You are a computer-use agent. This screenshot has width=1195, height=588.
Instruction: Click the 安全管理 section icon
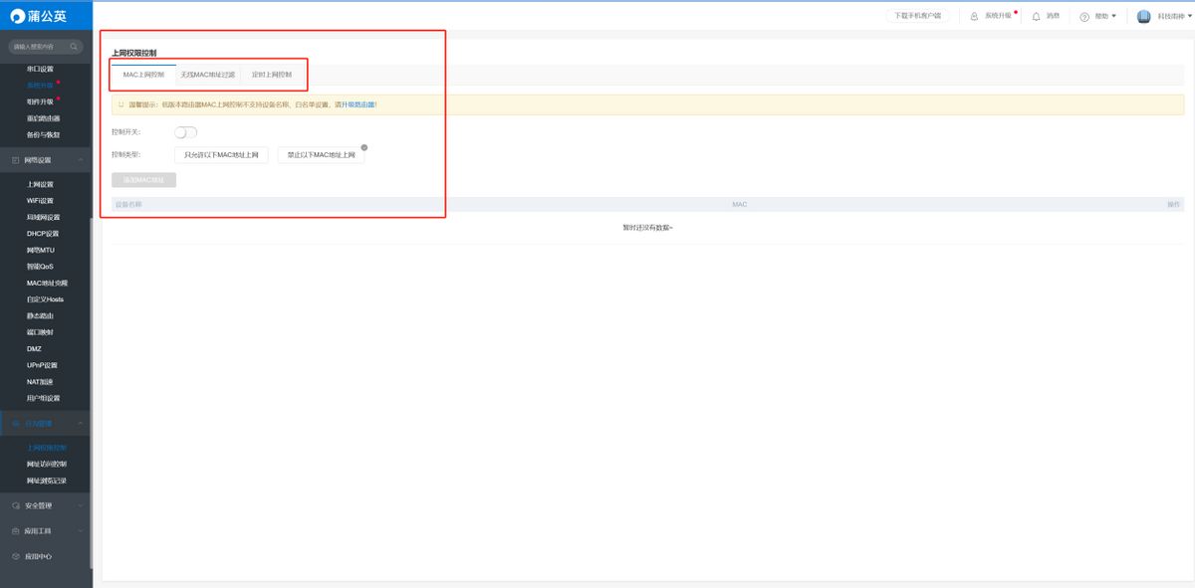15,505
